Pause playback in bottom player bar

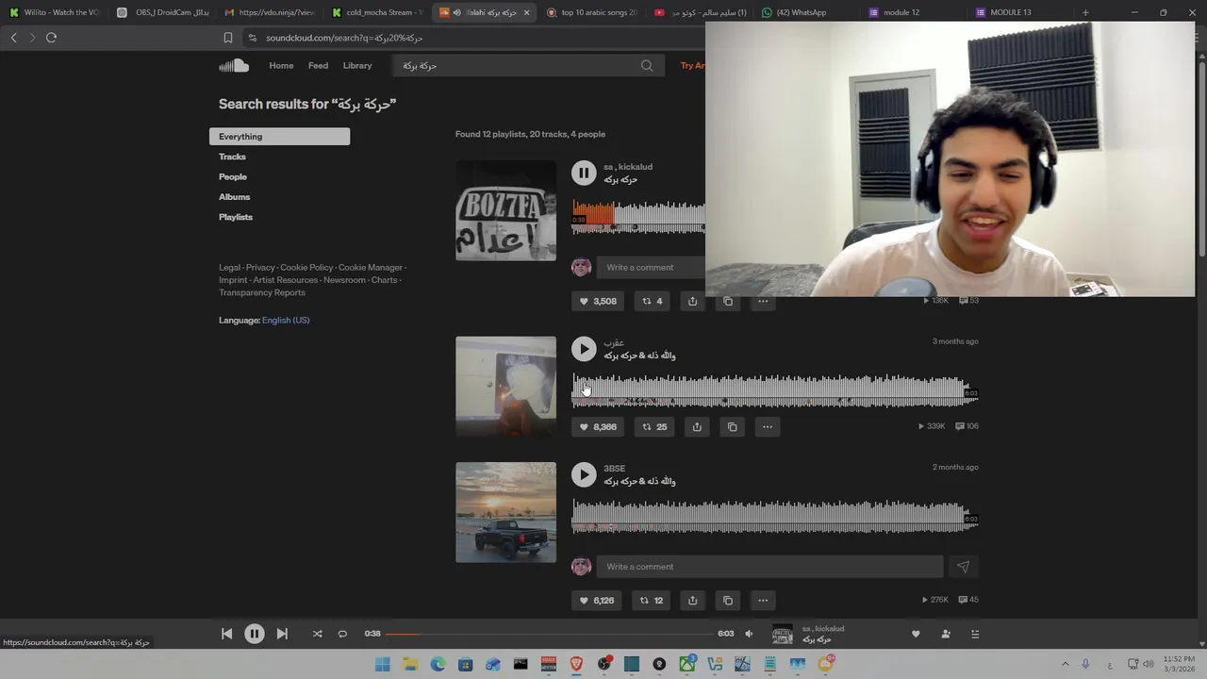[x=254, y=634]
